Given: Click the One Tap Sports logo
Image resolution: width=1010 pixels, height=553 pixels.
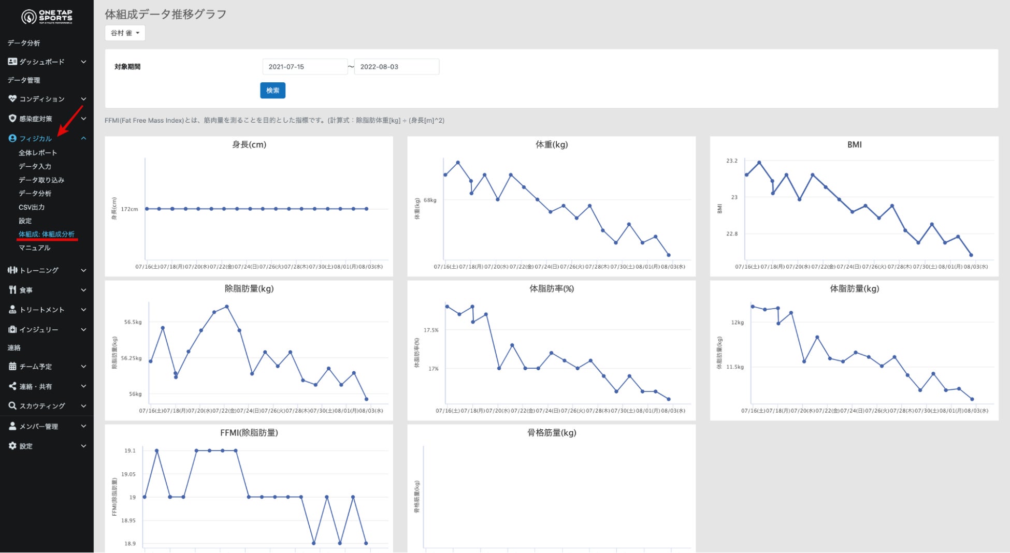Looking at the screenshot, I should pyautogui.click(x=47, y=17).
